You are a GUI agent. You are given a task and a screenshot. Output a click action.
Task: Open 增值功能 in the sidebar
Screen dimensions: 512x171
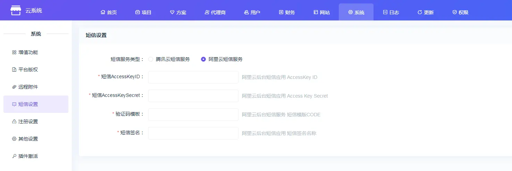(36, 52)
